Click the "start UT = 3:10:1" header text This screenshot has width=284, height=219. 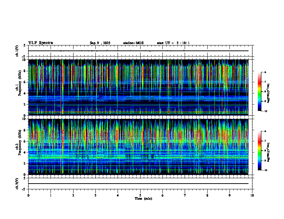[173, 43]
